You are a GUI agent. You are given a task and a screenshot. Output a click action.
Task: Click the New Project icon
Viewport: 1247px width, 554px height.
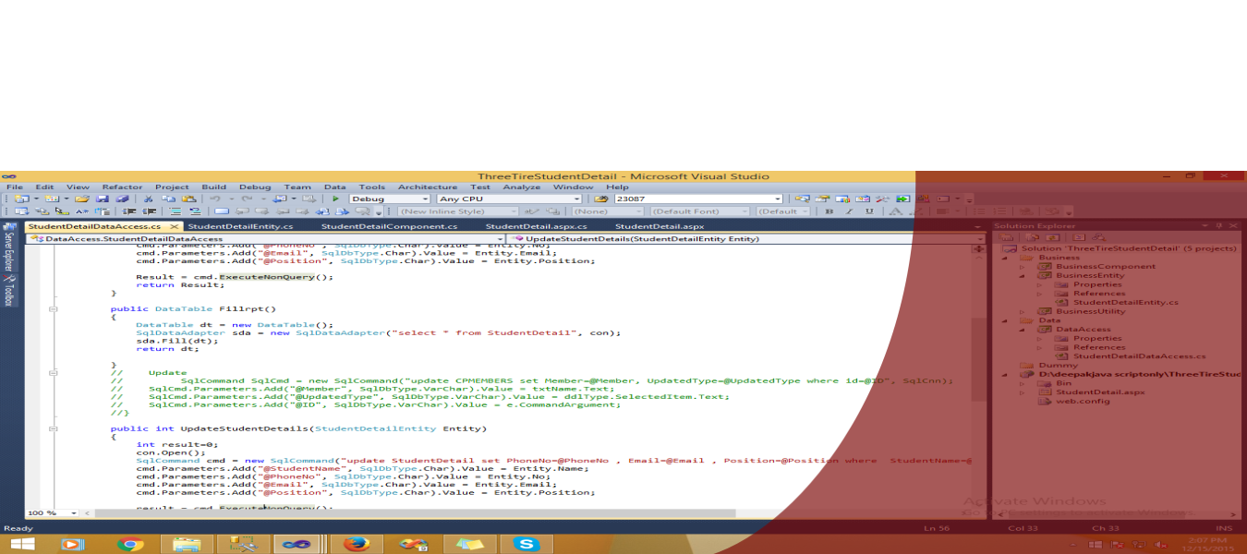click(x=21, y=199)
